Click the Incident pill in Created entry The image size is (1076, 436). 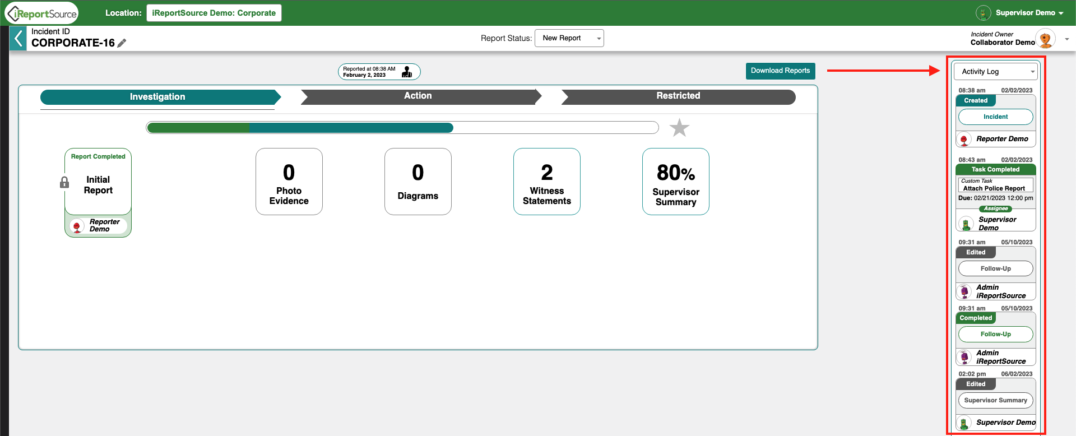tap(995, 117)
